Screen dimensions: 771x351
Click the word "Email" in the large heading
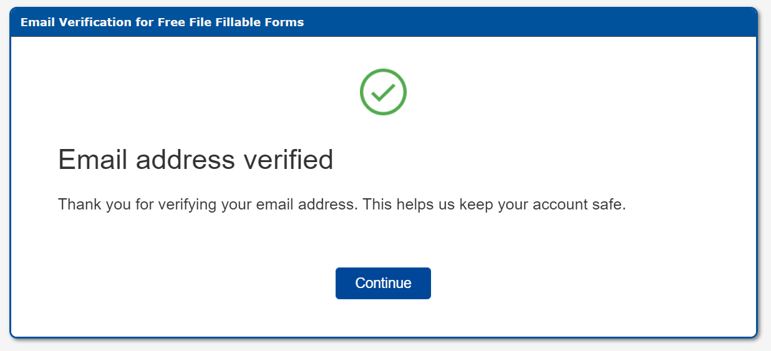point(93,160)
